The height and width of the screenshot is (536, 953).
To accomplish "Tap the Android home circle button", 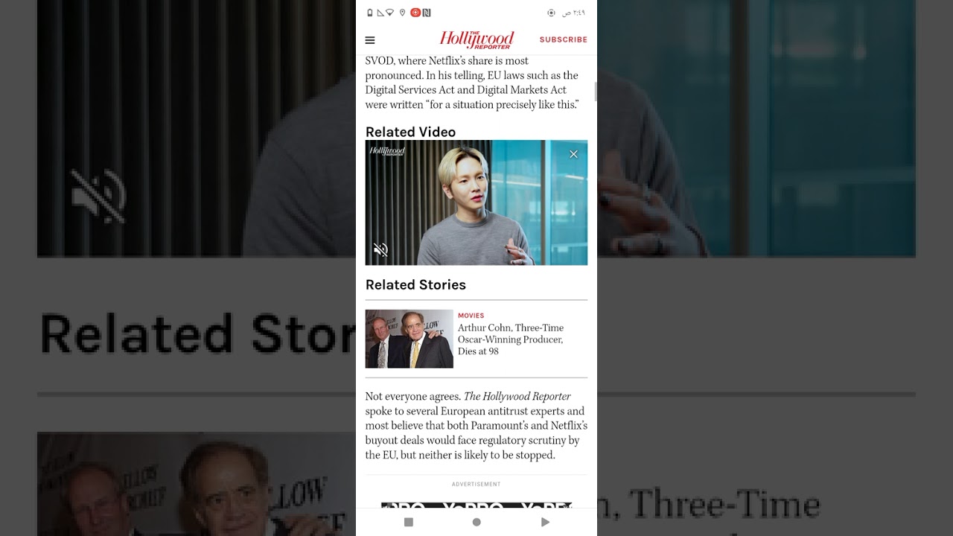I will pyautogui.click(x=476, y=522).
